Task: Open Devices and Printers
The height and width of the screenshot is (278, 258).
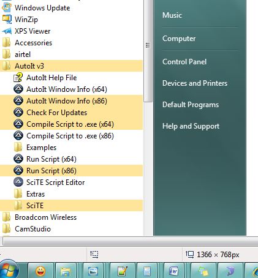Action: pos(195,83)
